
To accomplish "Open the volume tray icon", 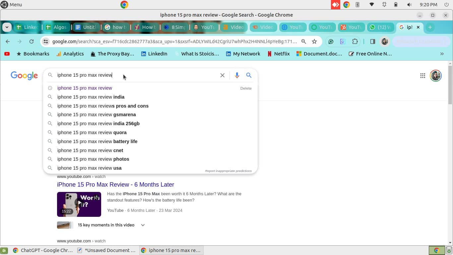I will (x=409, y=5).
